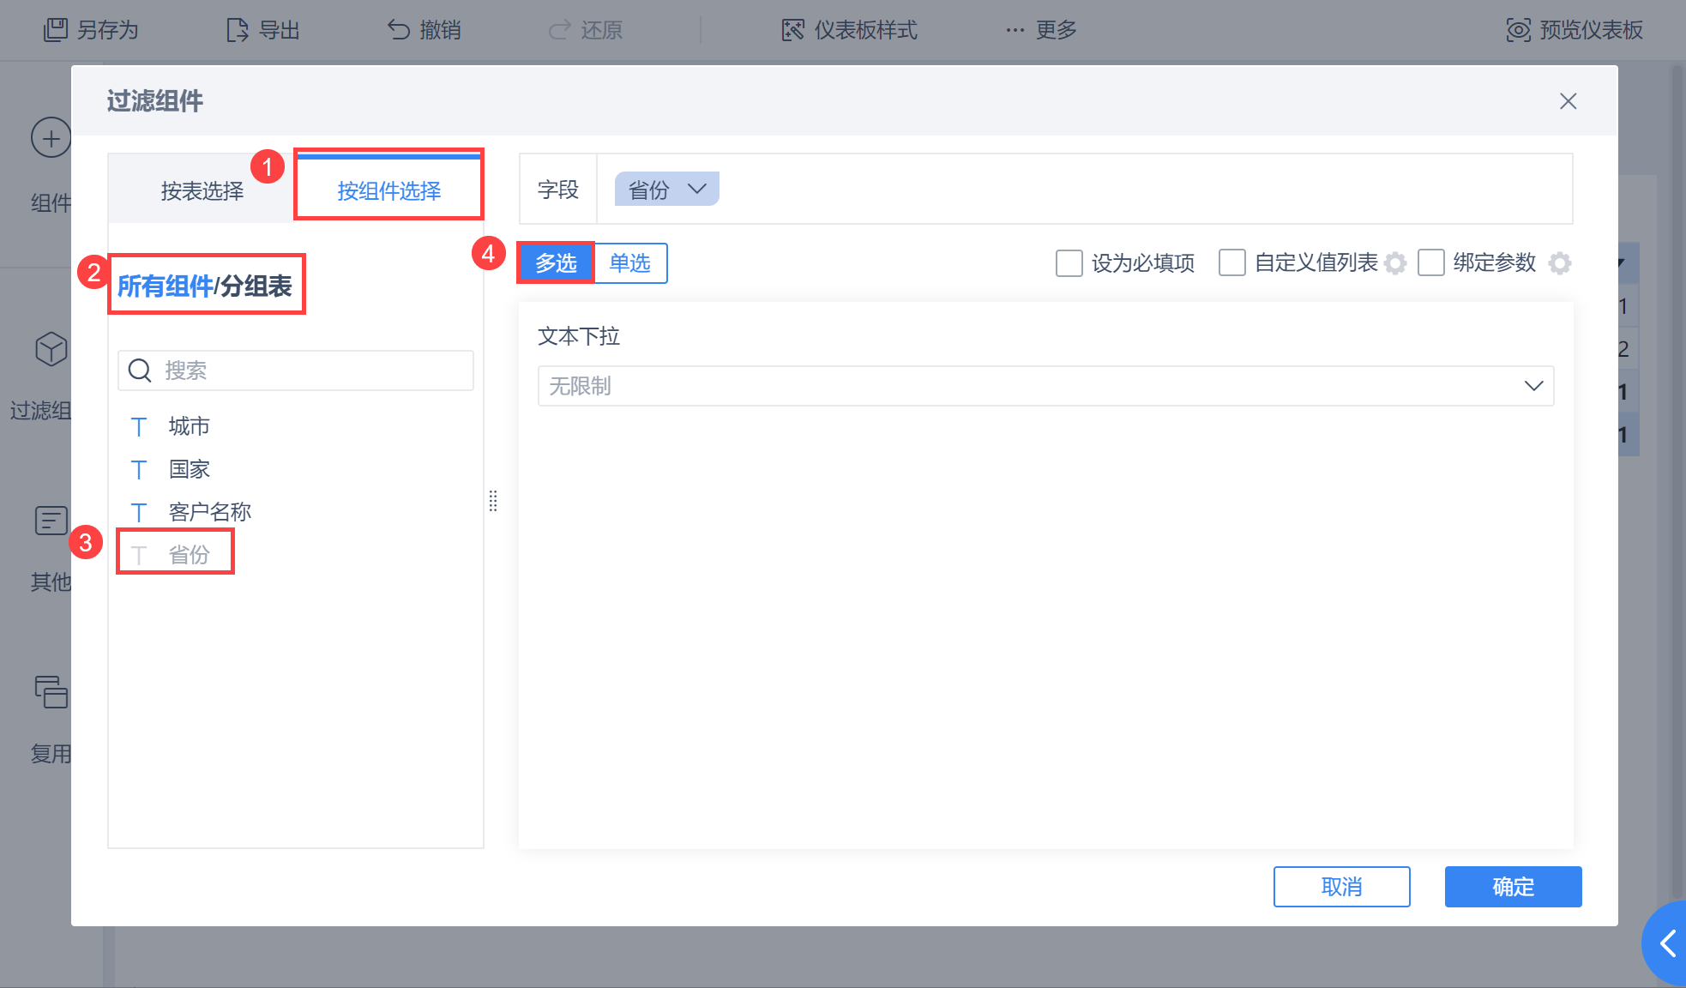Click the 确定 button

pyautogui.click(x=1513, y=887)
